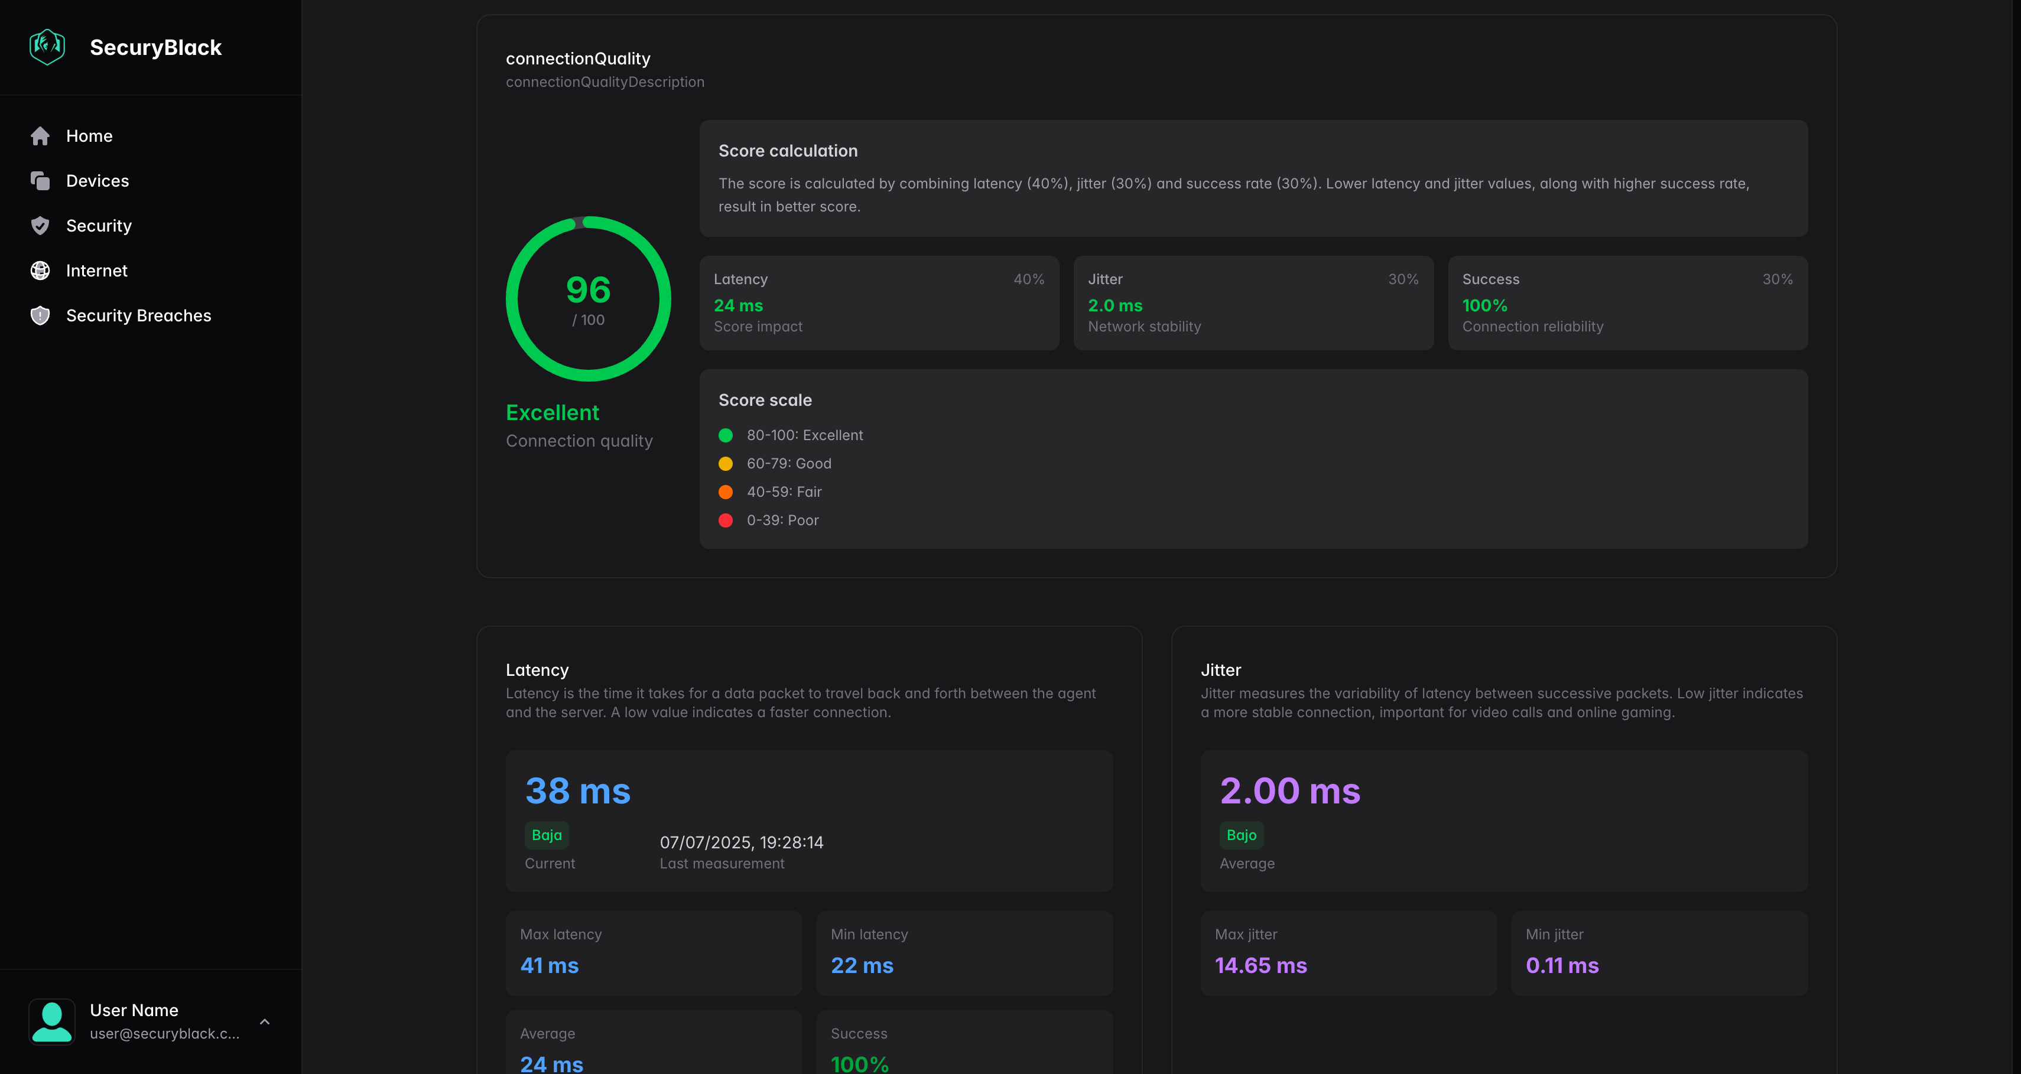This screenshot has height=1074, width=2021.
Task: Click the Internet globe icon
Action: [40, 271]
